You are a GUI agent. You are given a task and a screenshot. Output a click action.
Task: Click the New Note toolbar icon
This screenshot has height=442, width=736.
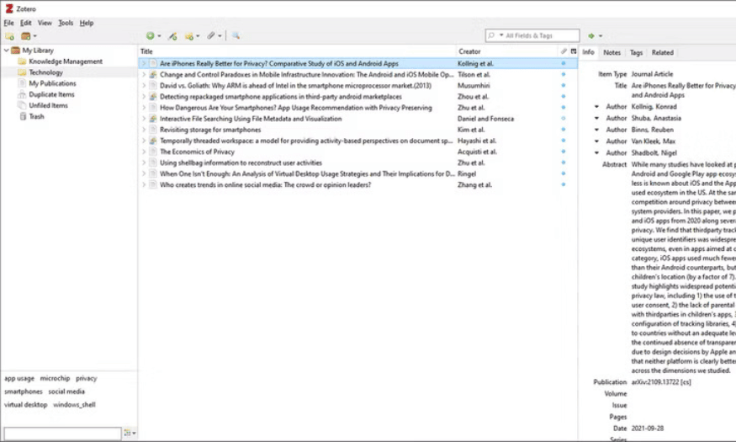tap(189, 35)
